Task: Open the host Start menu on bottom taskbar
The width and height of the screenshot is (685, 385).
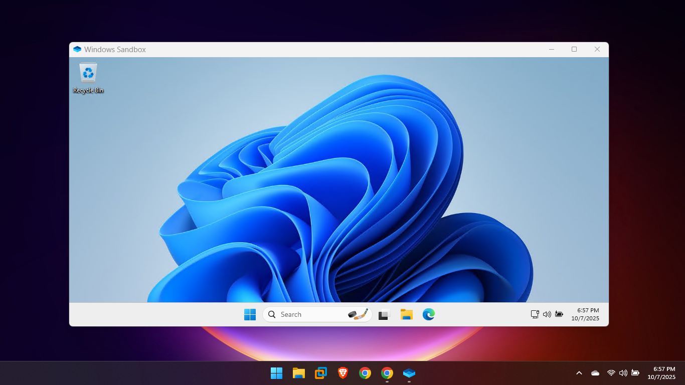Action: 276,373
